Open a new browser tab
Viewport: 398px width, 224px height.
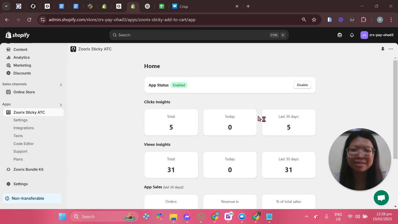tap(248, 6)
